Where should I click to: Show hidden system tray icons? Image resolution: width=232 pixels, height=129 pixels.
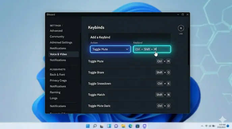tap(202, 126)
